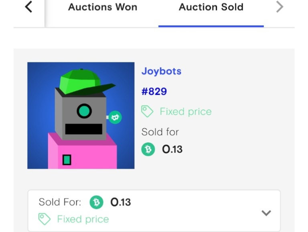The height and width of the screenshot is (232, 308).
Task: Open the Joybots collection link
Action: pos(161,71)
